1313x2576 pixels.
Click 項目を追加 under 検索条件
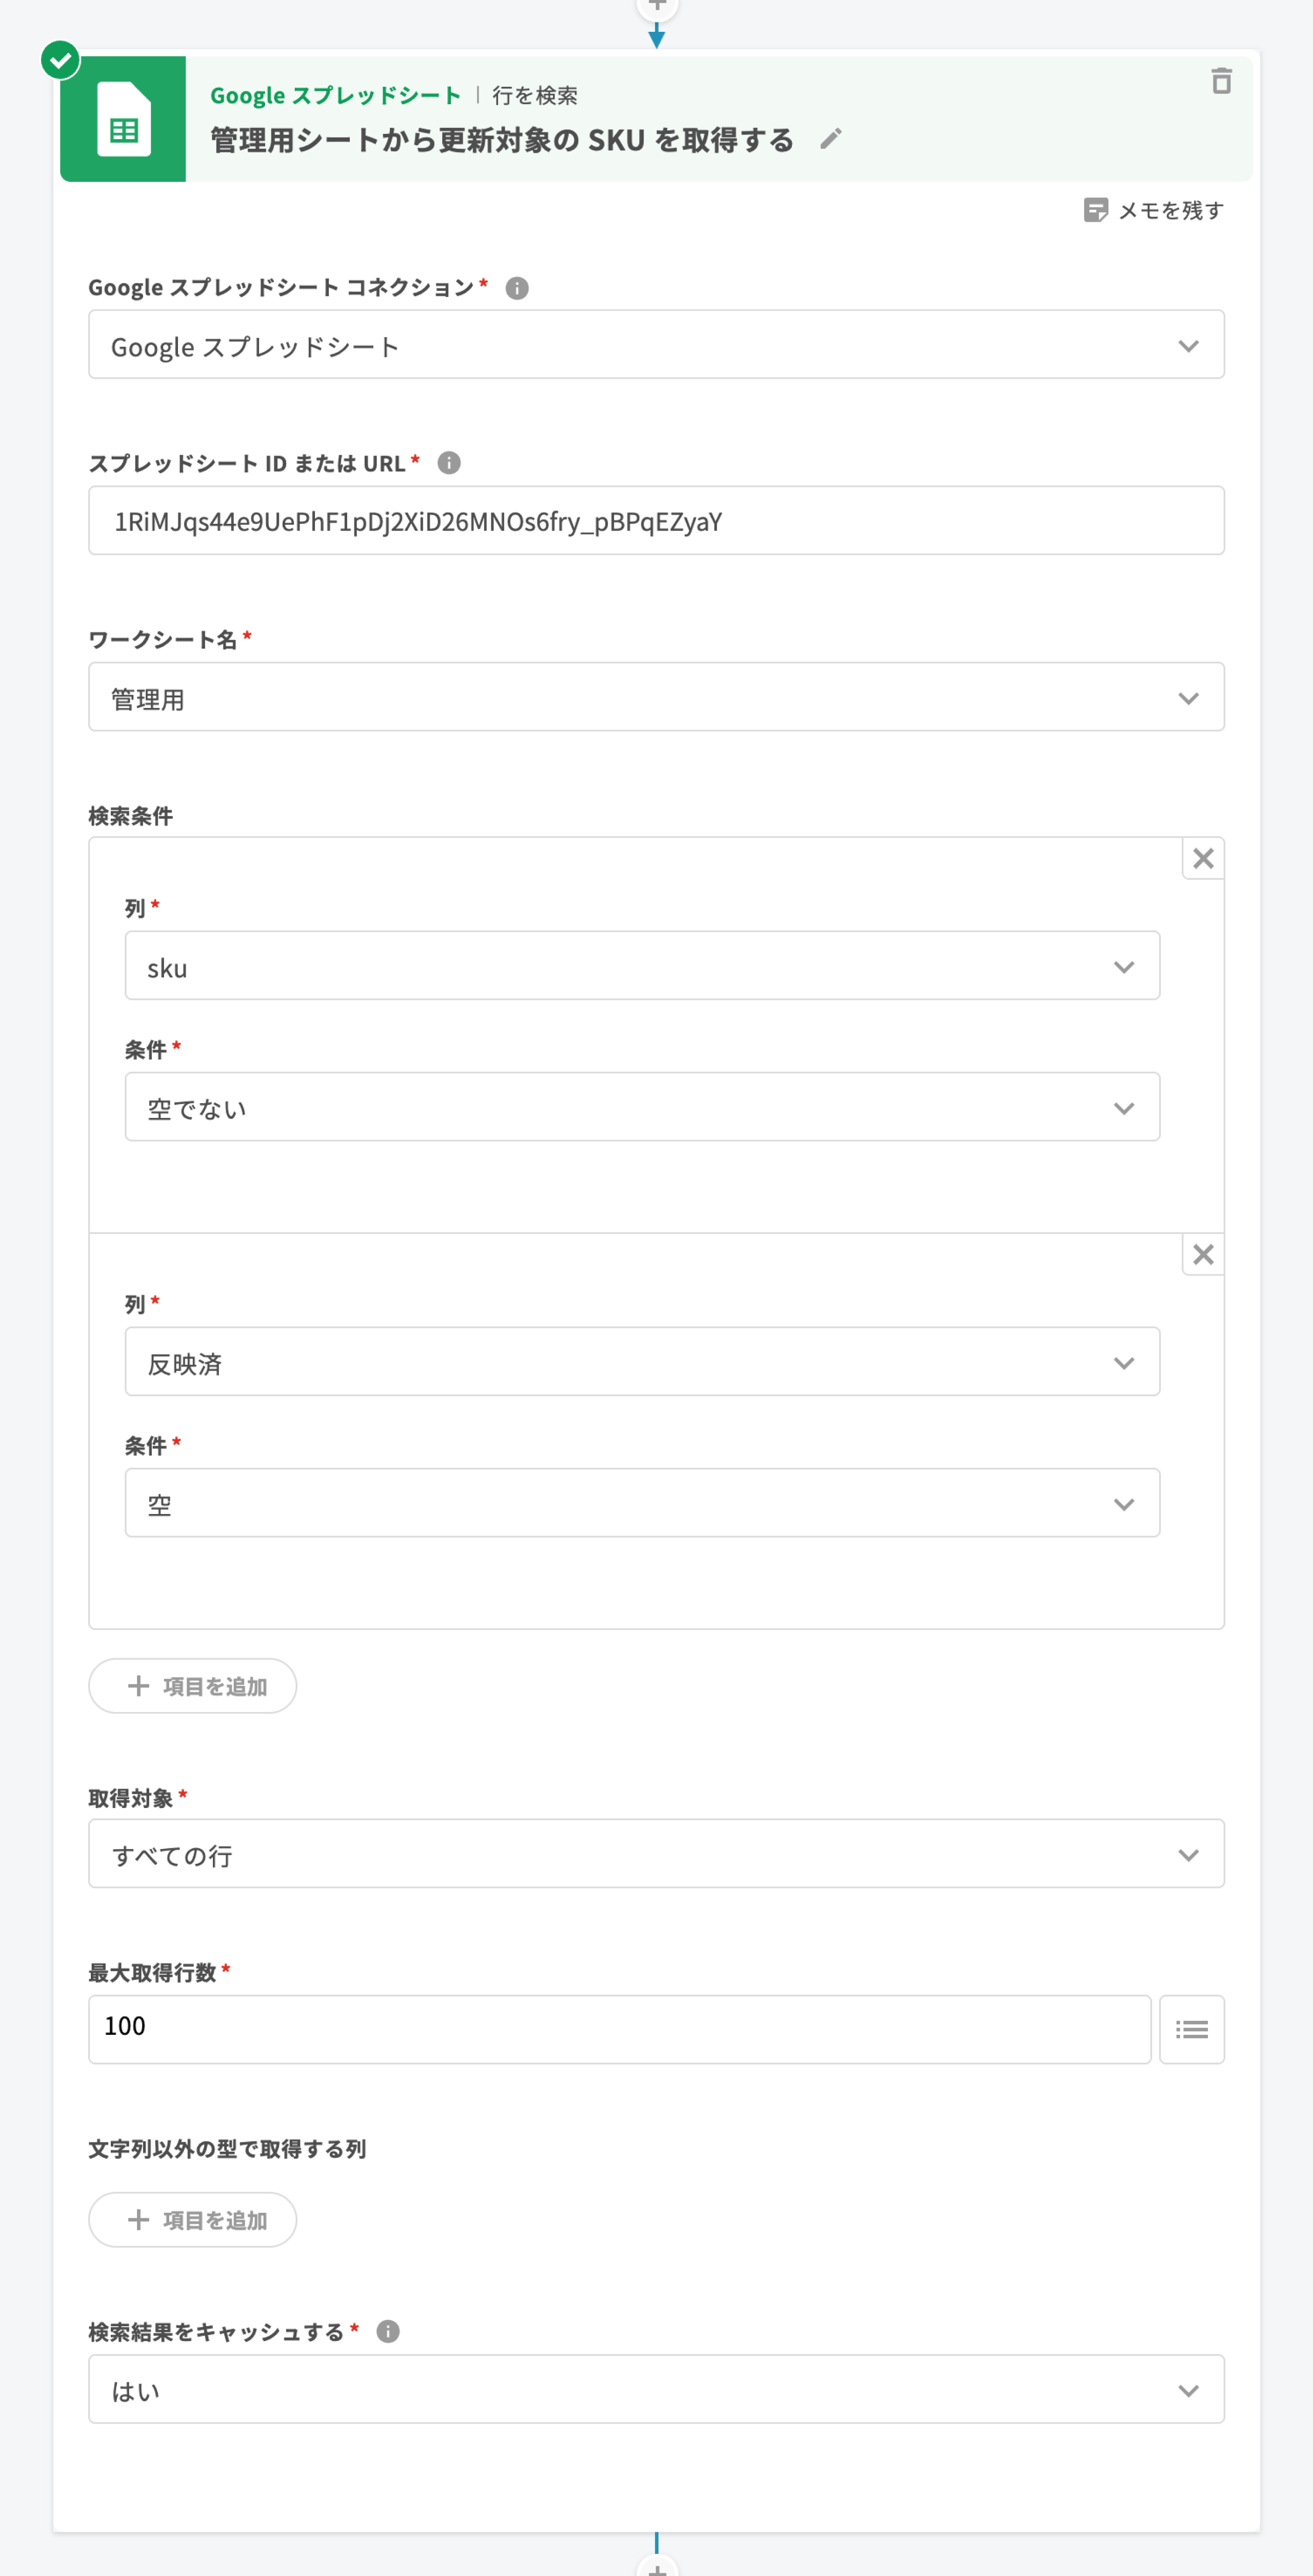[193, 1686]
